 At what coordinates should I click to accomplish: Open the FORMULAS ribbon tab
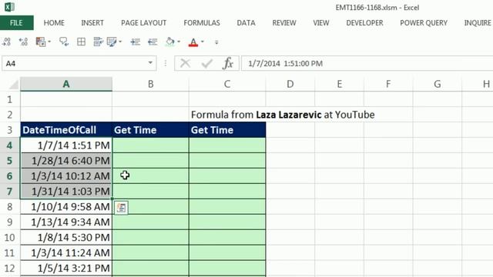point(202,23)
